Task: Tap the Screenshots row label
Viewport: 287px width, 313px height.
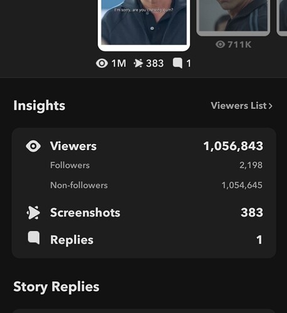Action: tap(85, 213)
